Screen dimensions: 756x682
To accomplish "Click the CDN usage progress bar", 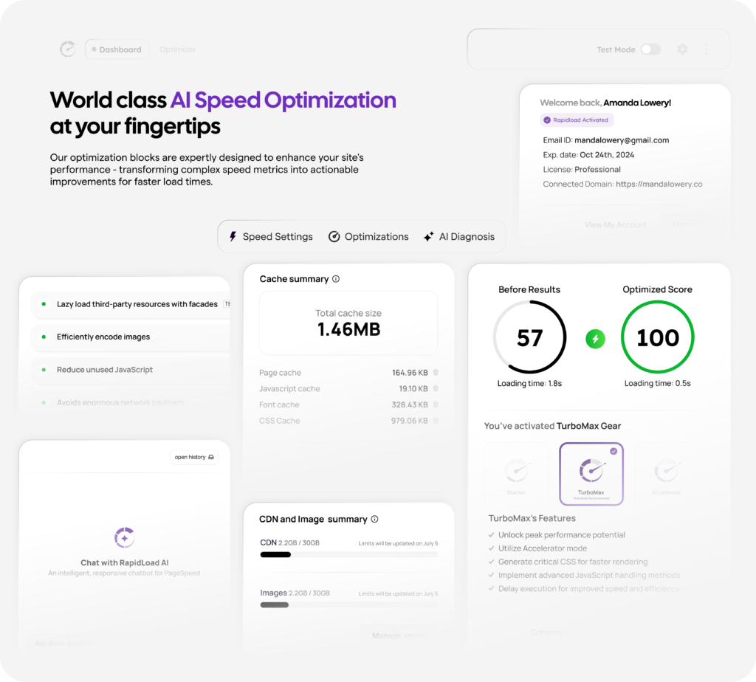I will (x=348, y=554).
